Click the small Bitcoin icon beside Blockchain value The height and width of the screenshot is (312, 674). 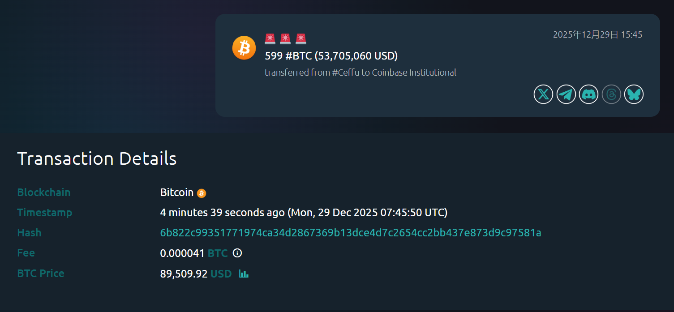(x=202, y=193)
